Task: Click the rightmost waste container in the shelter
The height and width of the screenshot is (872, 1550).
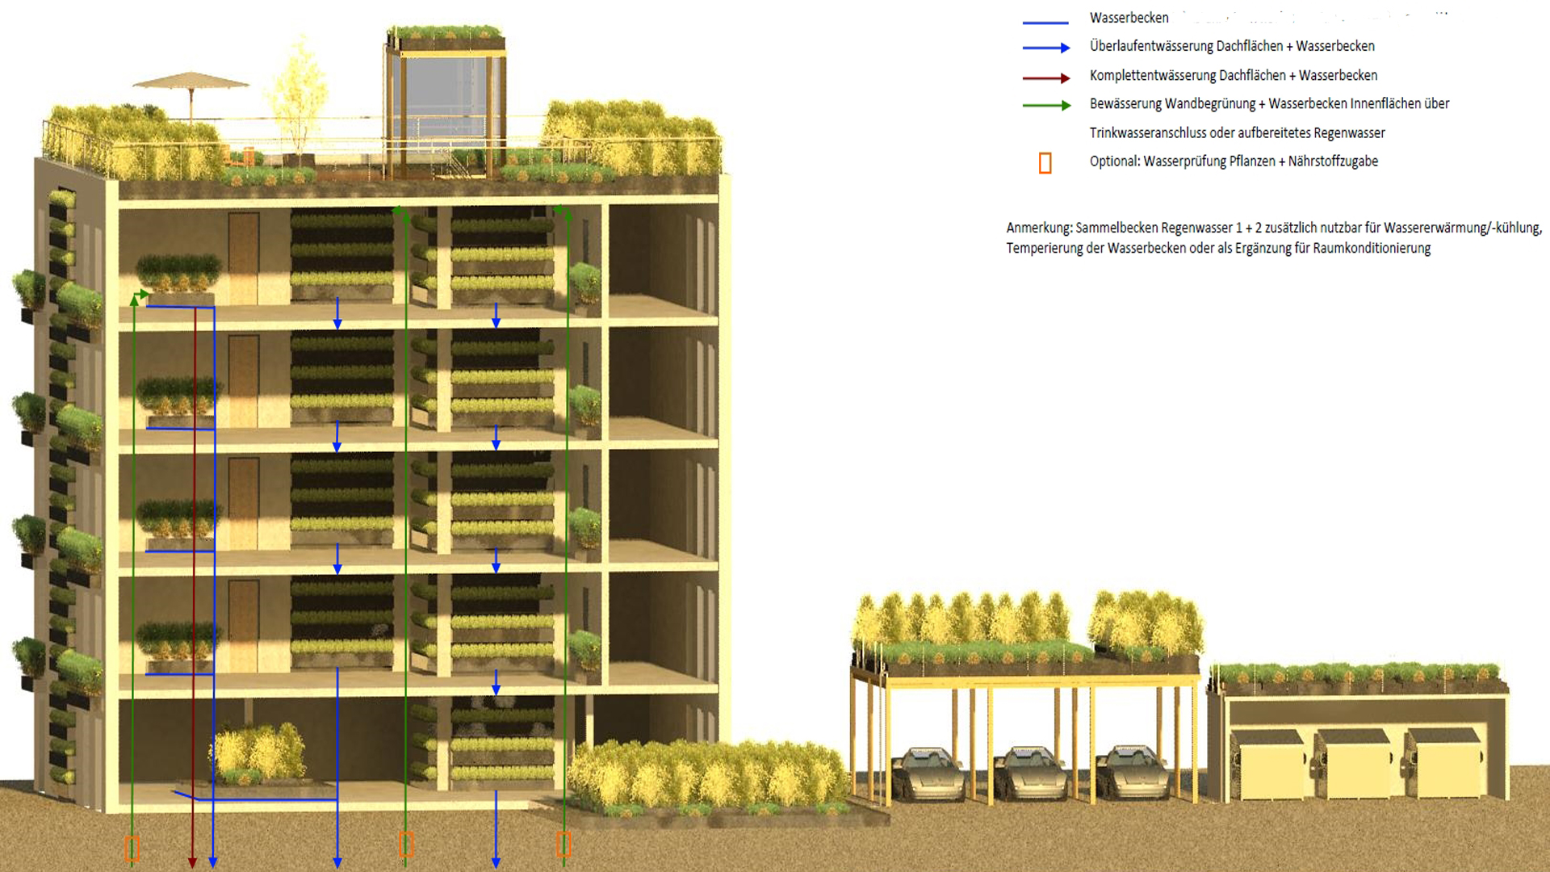Action: click(x=1443, y=763)
